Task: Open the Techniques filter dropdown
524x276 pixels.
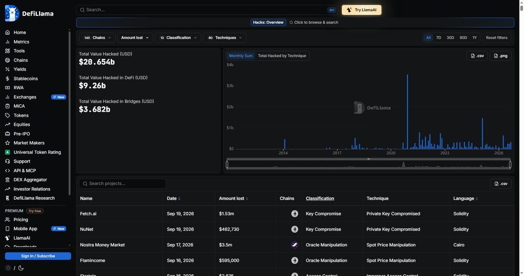Action: (225, 38)
